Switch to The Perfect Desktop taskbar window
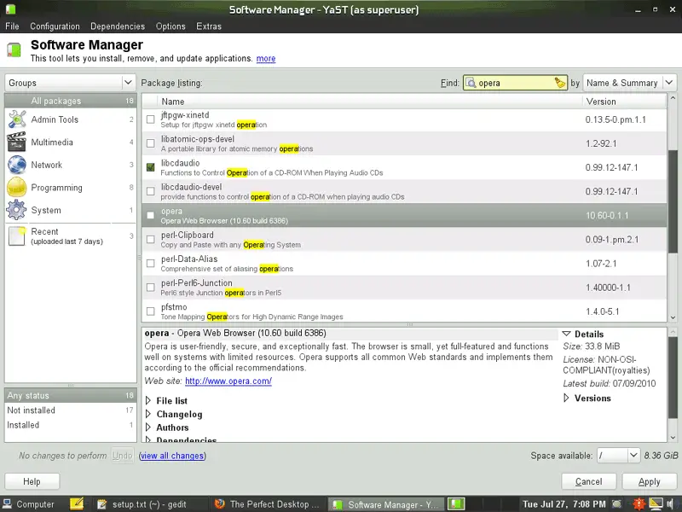This screenshot has height=512, width=682. (x=268, y=504)
